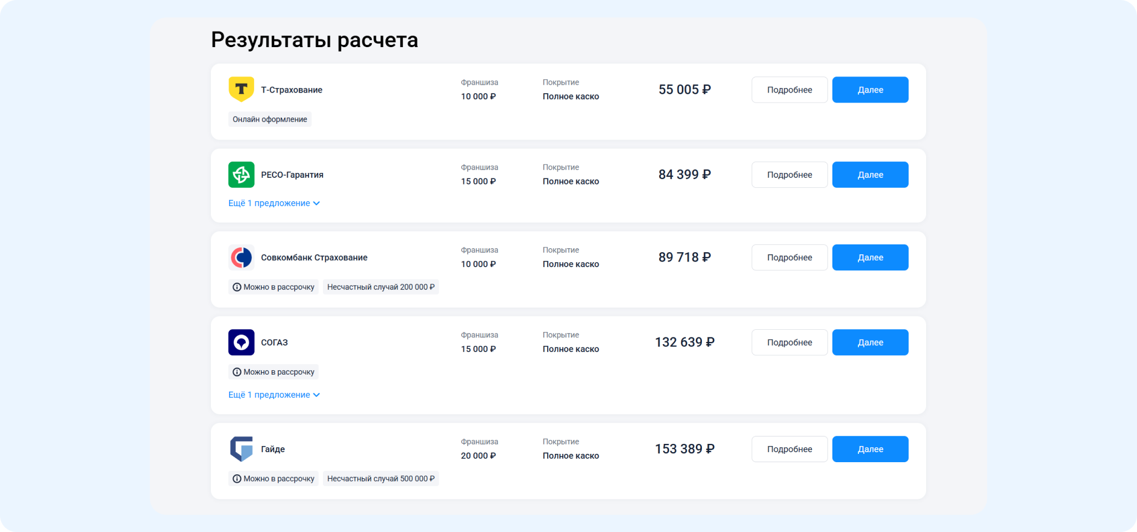Screen dimensions: 1137x532
Task: Click 'Полное каско' in СОГАЗ row
Action: point(570,349)
